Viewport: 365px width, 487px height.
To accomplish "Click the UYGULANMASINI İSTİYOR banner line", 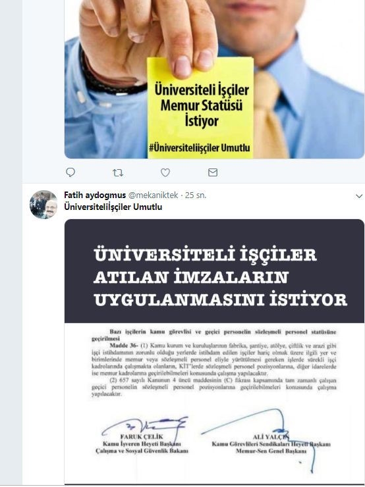I will [221, 299].
